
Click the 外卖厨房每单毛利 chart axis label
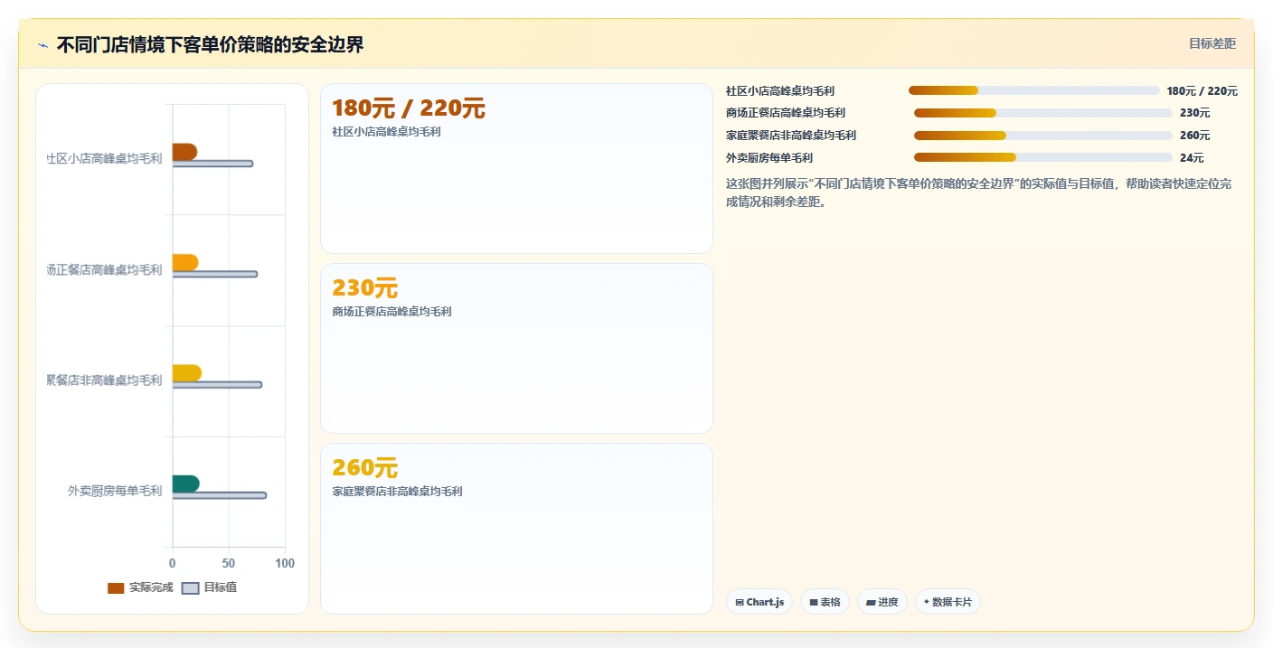point(115,491)
